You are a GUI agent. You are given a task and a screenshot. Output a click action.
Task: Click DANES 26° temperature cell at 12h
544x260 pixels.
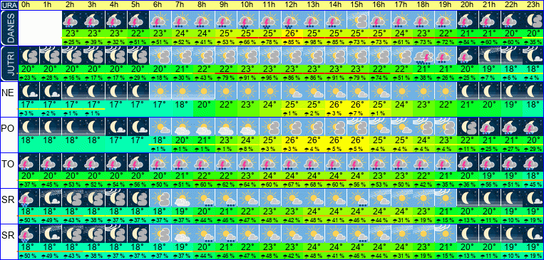(x=292, y=33)
